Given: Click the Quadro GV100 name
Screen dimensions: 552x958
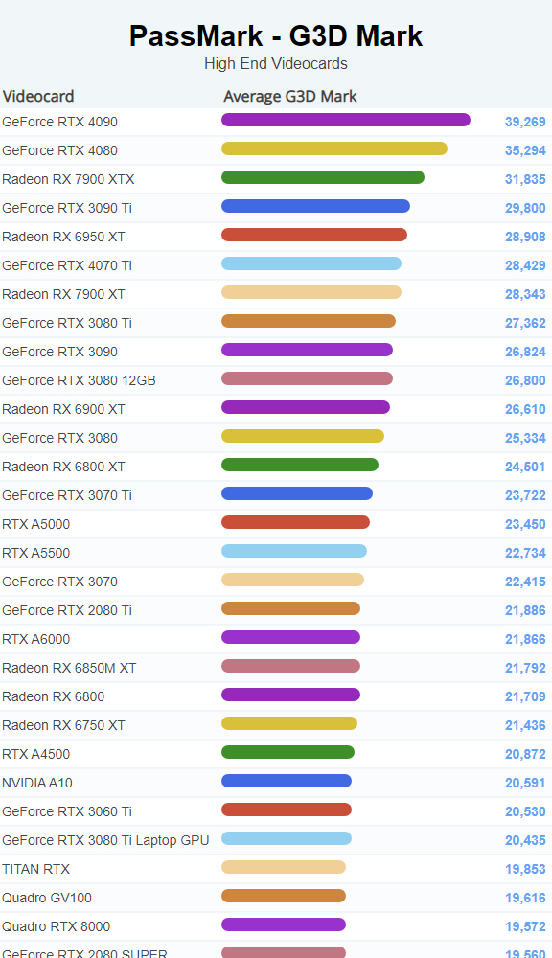Looking at the screenshot, I should click(47, 897).
